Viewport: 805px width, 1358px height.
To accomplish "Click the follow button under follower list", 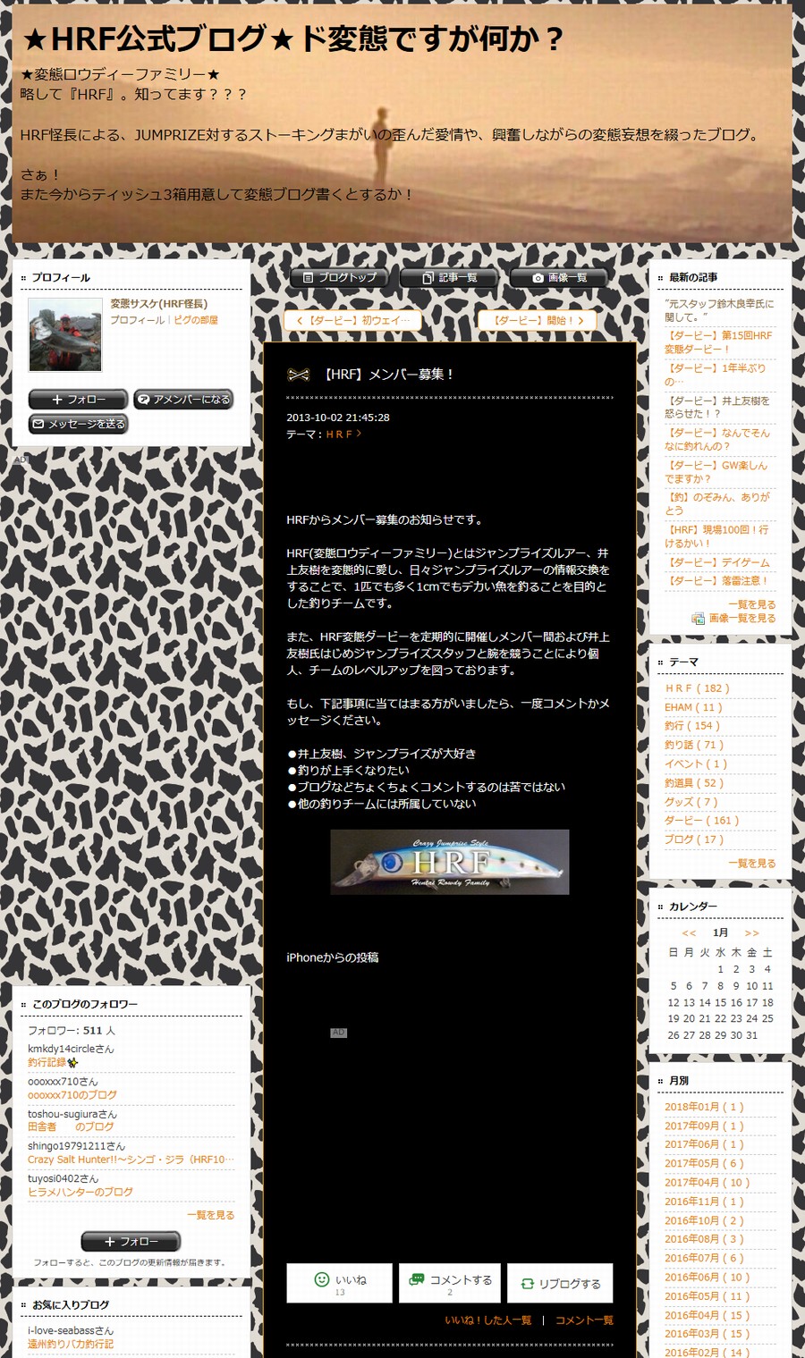I will coord(131,1241).
